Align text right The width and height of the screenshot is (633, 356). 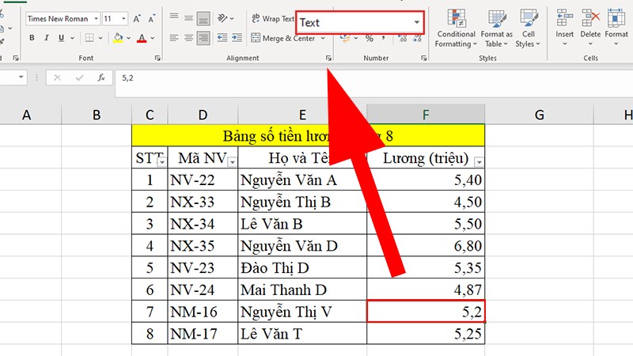click(203, 38)
